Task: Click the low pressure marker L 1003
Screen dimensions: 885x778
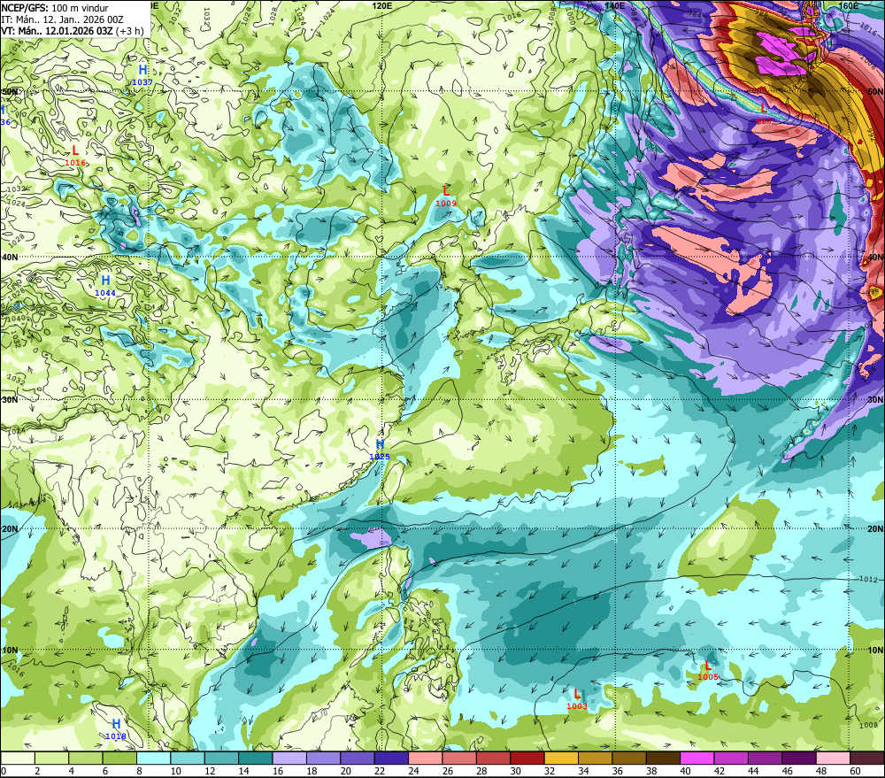Action: (577, 698)
